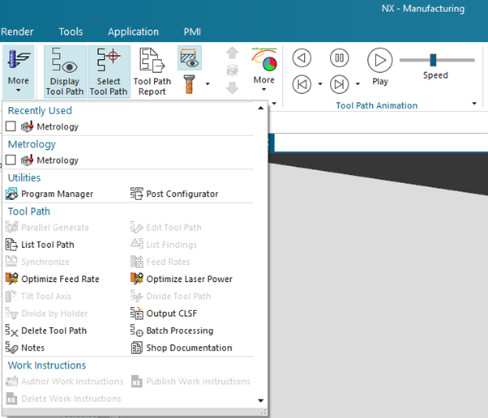This screenshot has height=418, width=488.
Task: Expand Tool Path Animation group options
Action: (x=474, y=103)
